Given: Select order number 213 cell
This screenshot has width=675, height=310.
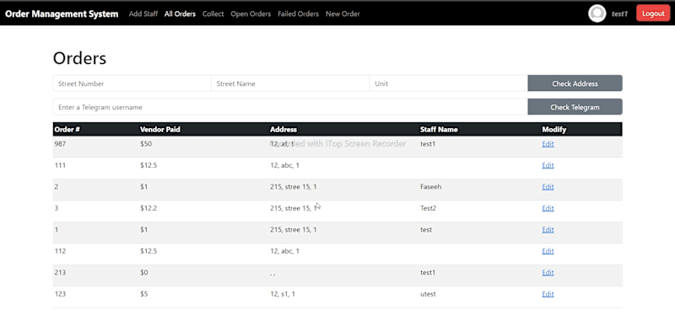Looking at the screenshot, I should tap(60, 273).
